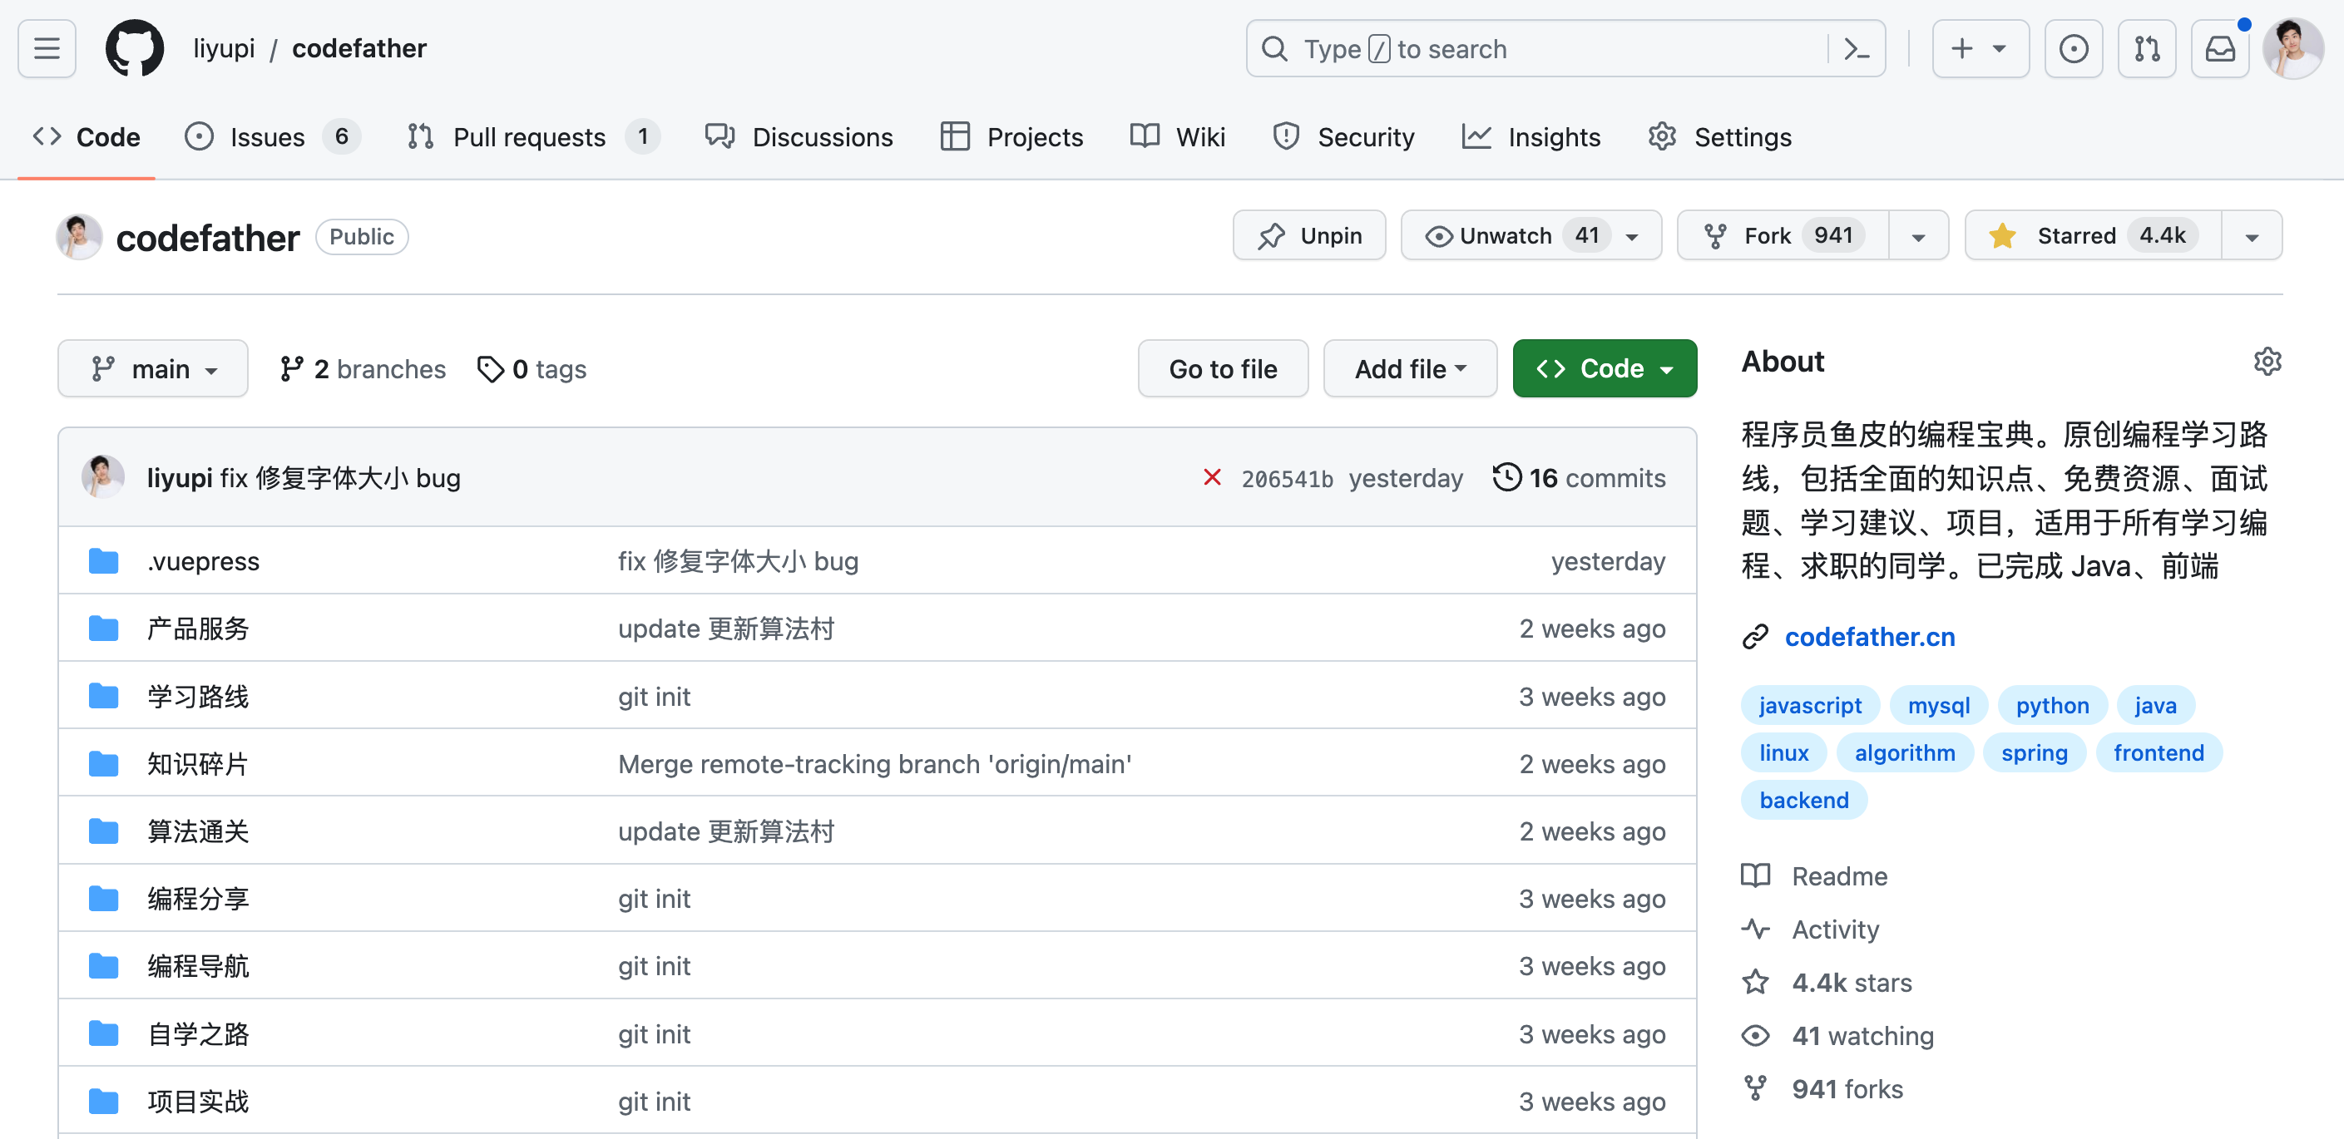Open pull requests shortcut in header
The width and height of the screenshot is (2344, 1139).
click(x=2146, y=48)
